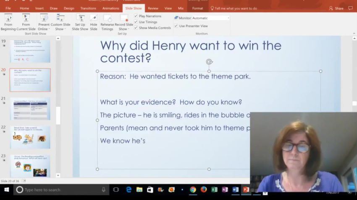Open the Mix tab
Screen dimensions: 357x200
[181, 8]
